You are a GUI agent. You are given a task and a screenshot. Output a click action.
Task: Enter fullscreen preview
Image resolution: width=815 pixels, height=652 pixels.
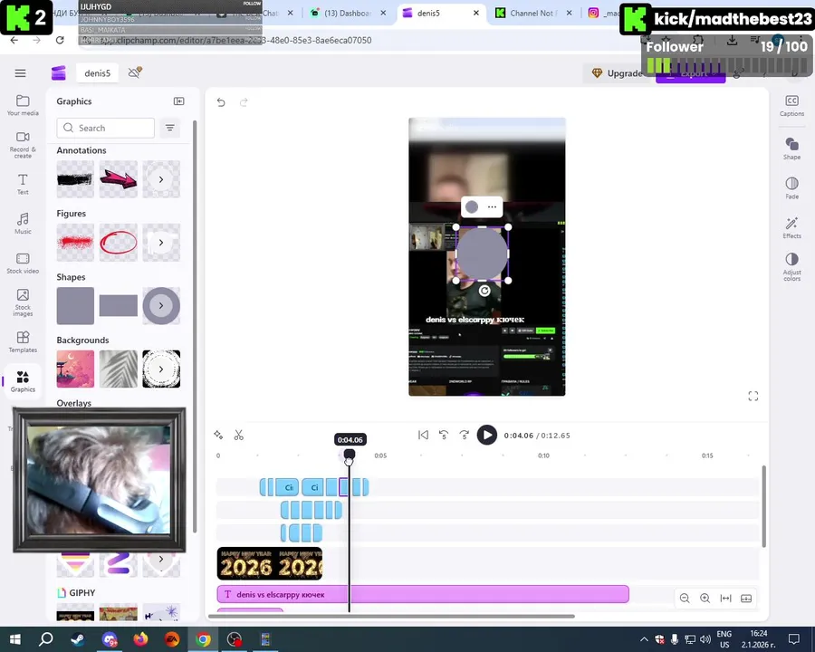[753, 397]
